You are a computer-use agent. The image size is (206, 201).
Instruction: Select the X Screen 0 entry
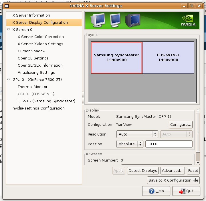(x=22, y=30)
